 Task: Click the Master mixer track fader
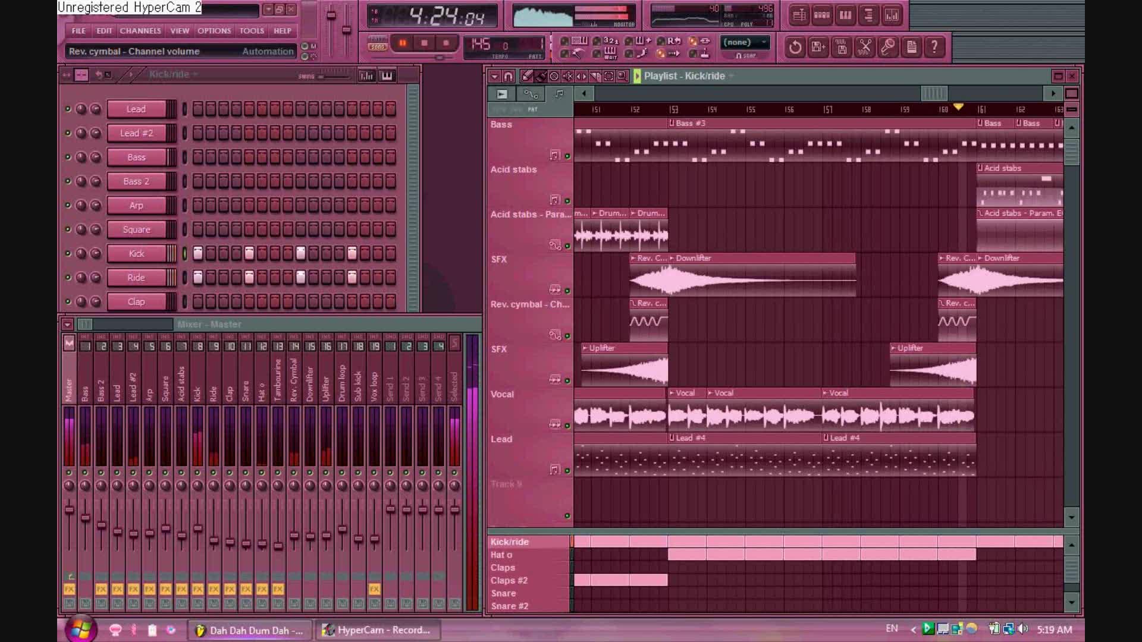click(70, 510)
